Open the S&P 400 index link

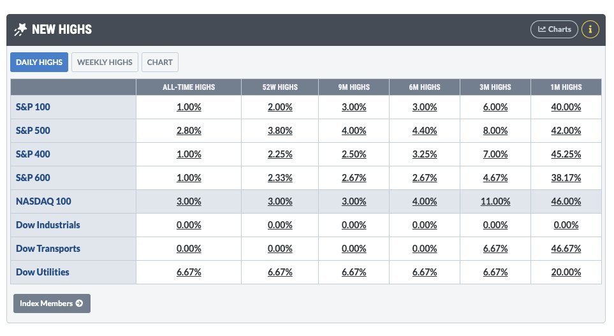33,154
